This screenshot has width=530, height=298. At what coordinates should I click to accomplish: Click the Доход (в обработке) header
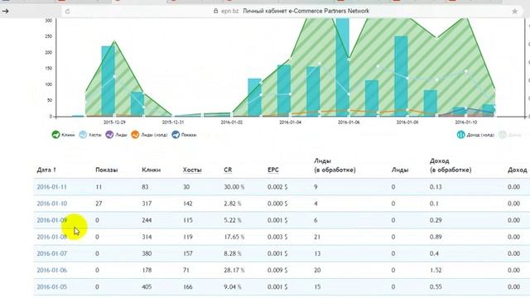[x=450, y=166]
